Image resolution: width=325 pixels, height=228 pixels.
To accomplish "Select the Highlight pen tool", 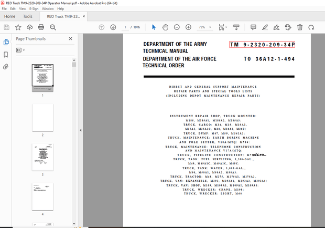I will pyautogui.click(x=265, y=27).
